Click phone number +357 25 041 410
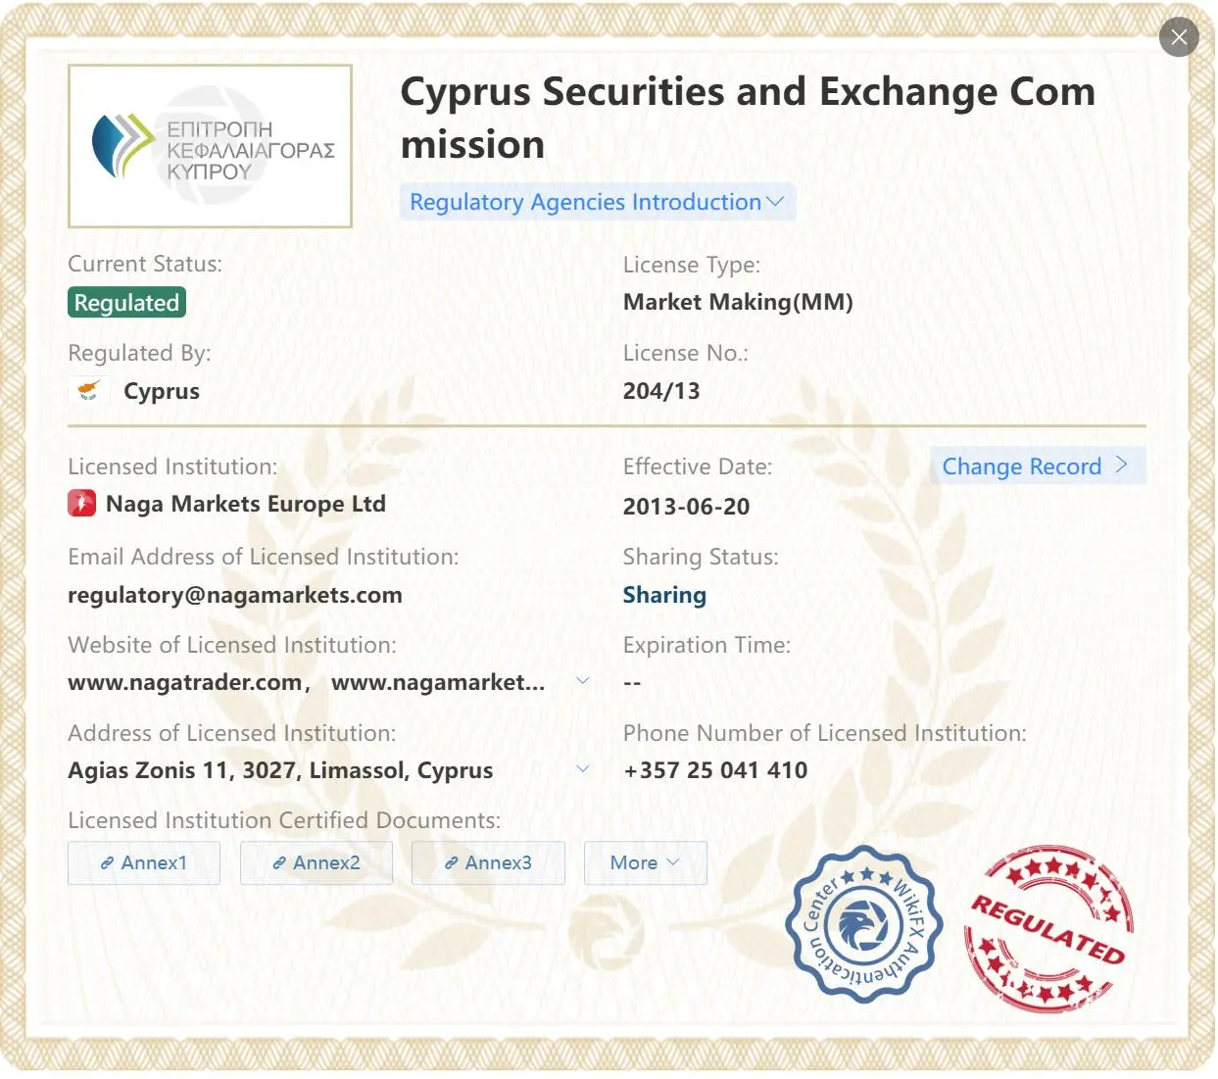This screenshot has width=1218, height=1079. 715,770
